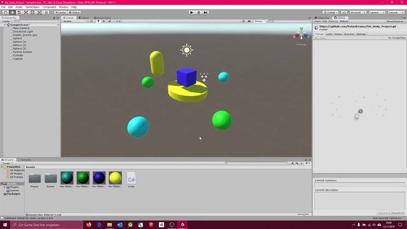Viewport: 407px width, 229px height.
Task: Adjust the asset icon size slider
Action: [x=303, y=214]
